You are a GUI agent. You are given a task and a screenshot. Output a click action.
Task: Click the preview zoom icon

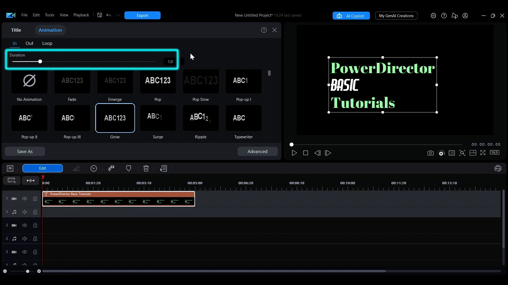click(462, 153)
